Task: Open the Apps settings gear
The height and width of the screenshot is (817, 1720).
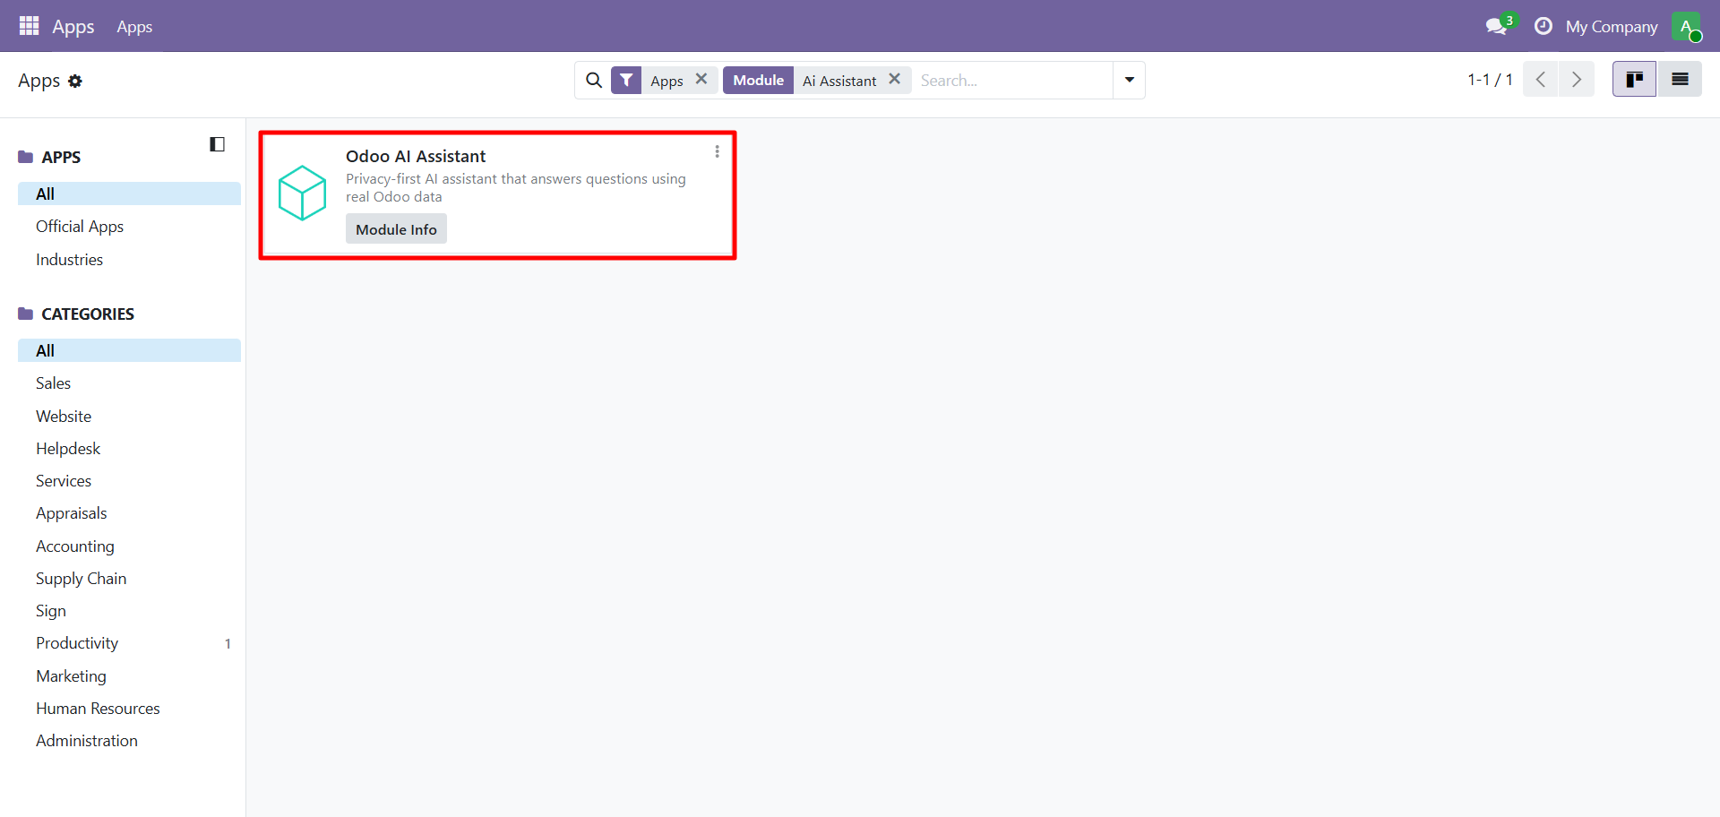Action: coord(75,82)
